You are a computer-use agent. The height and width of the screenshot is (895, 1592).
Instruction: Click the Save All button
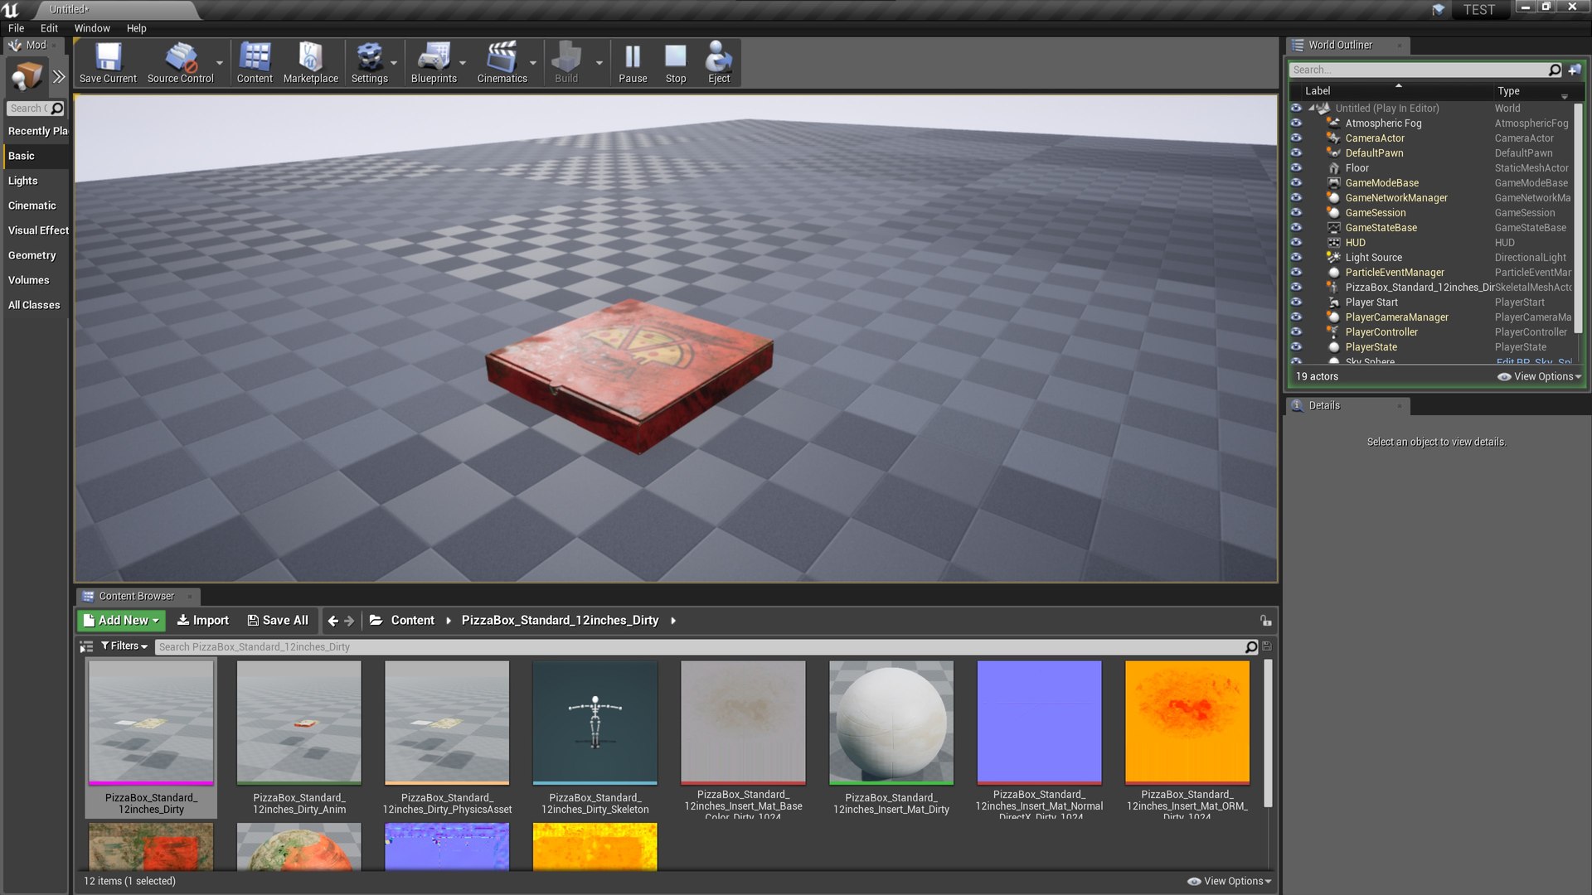point(278,621)
